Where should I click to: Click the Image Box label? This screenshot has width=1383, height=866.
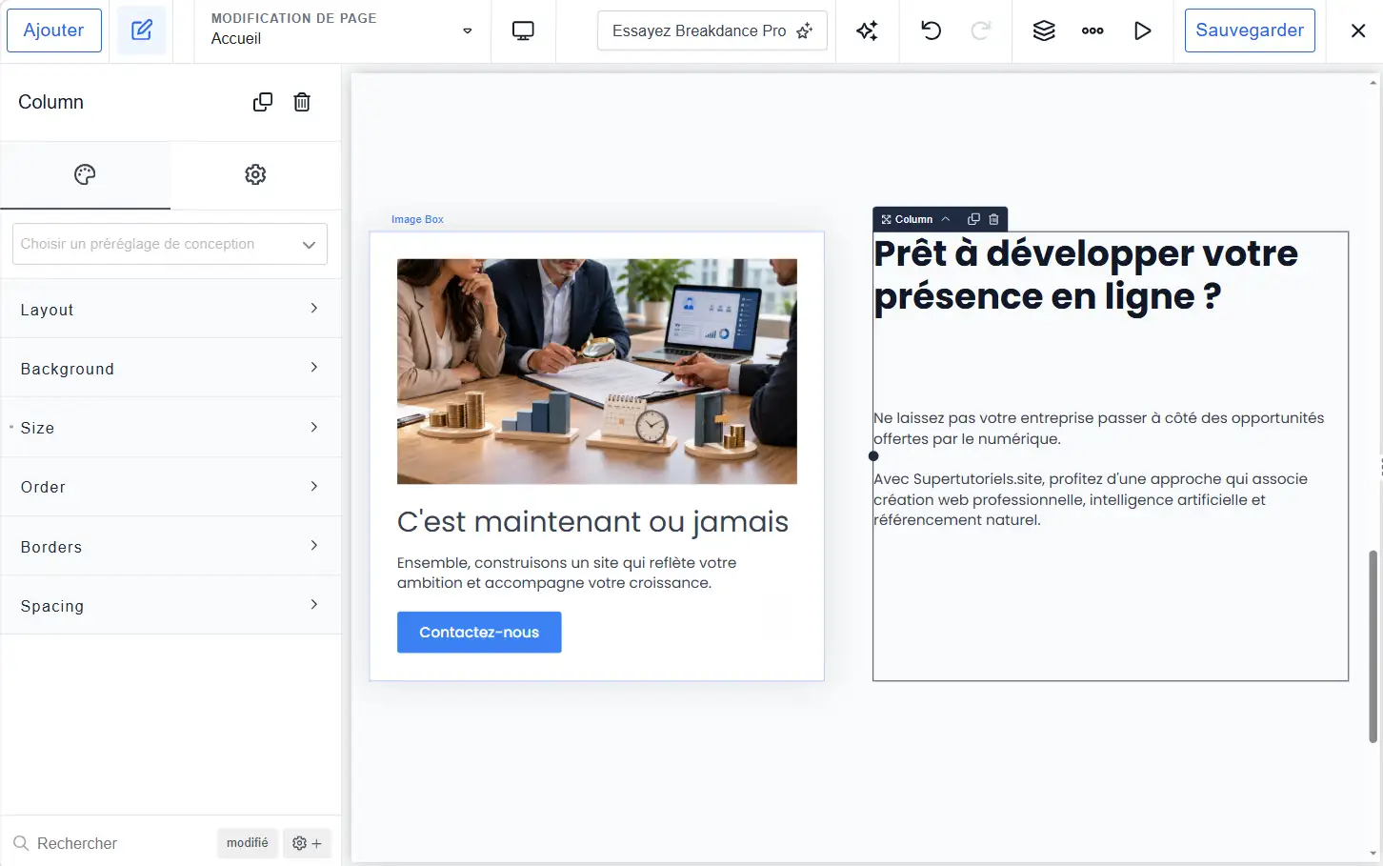(x=417, y=219)
